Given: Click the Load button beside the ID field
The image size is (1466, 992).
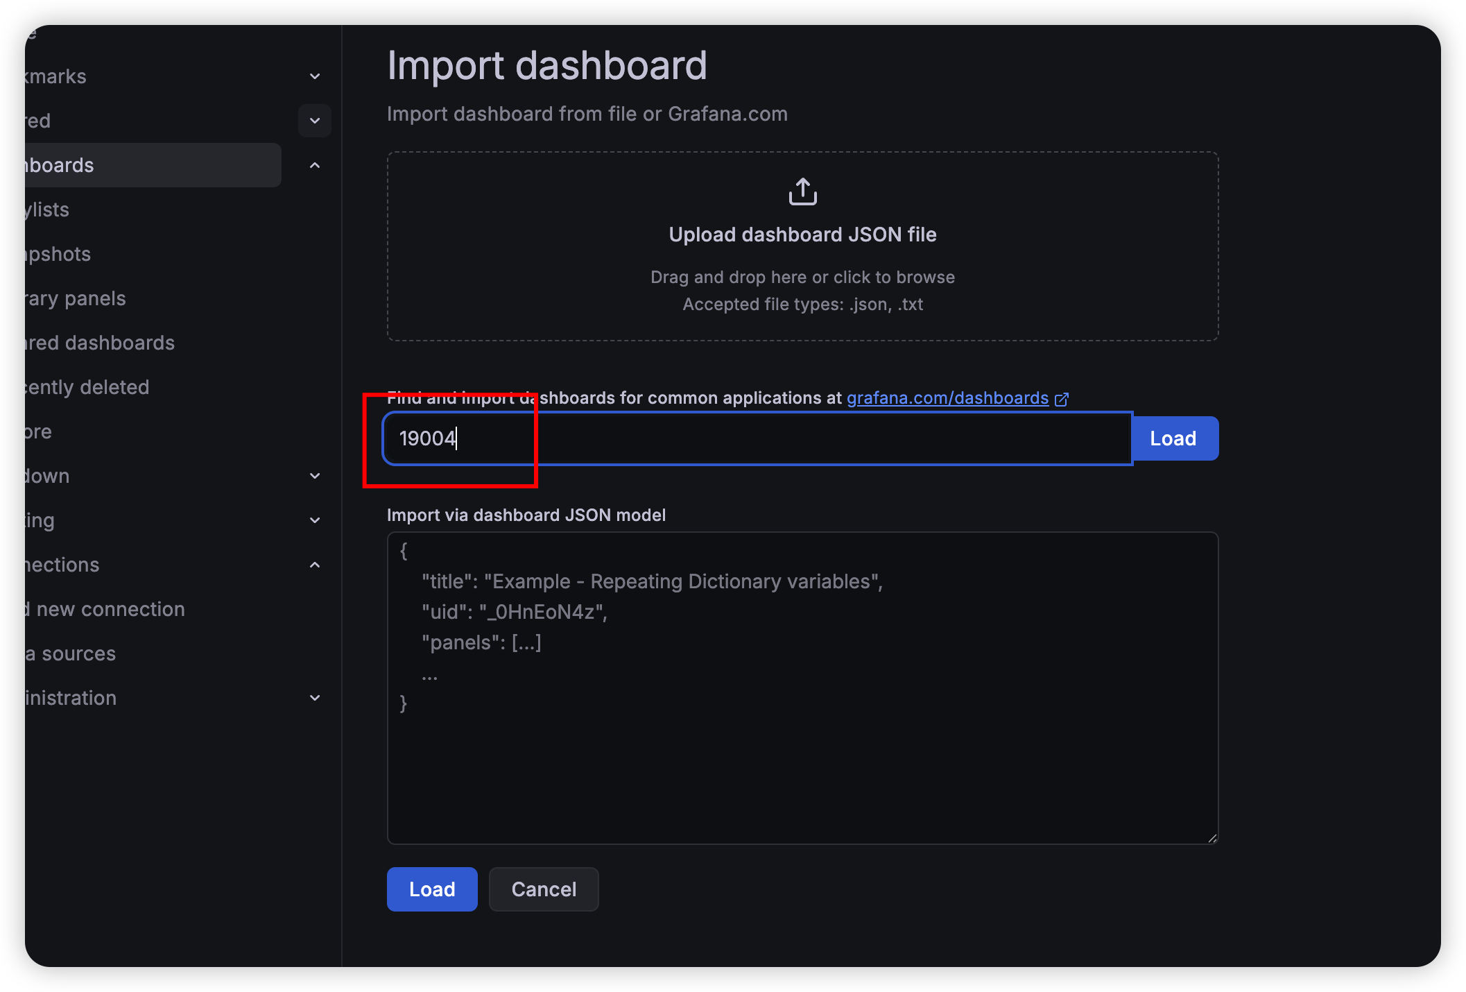Looking at the screenshot, I should (1174, 438).
